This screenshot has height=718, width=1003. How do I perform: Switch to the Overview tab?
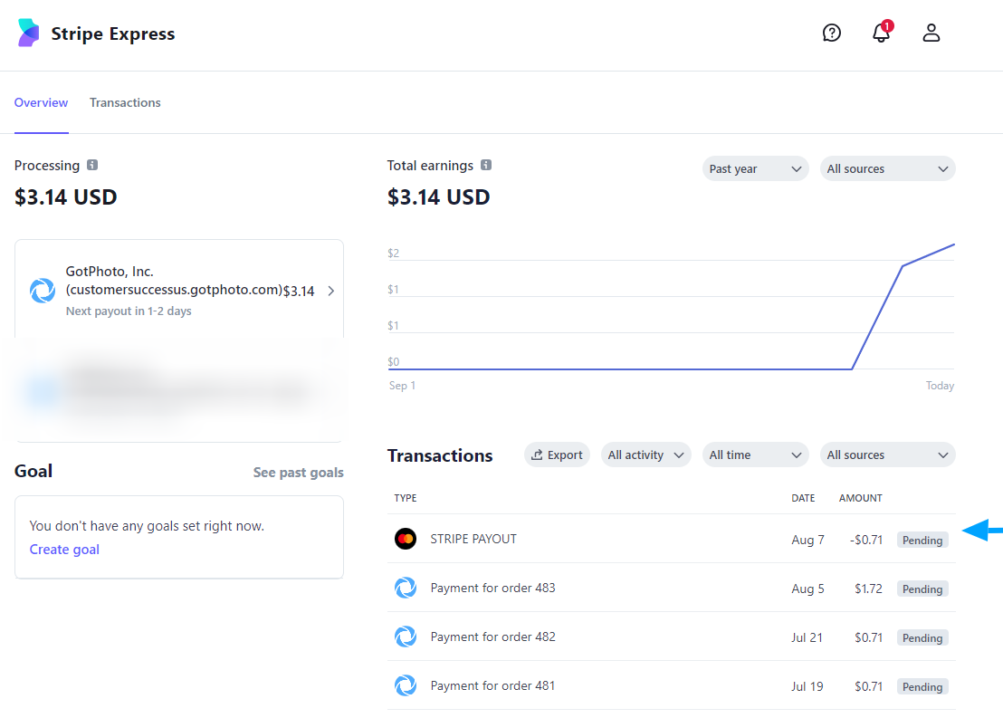[41, 102]
